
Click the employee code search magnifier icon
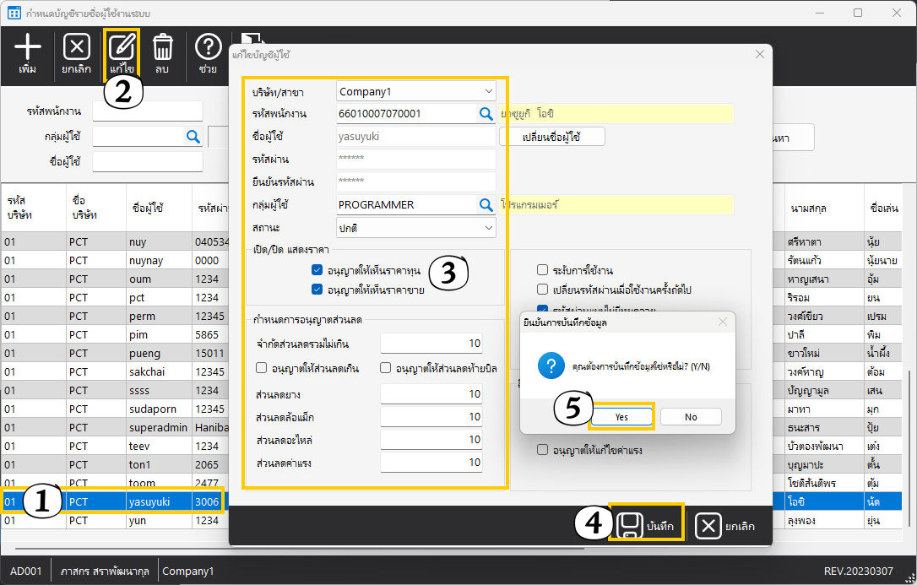(486, 113)
